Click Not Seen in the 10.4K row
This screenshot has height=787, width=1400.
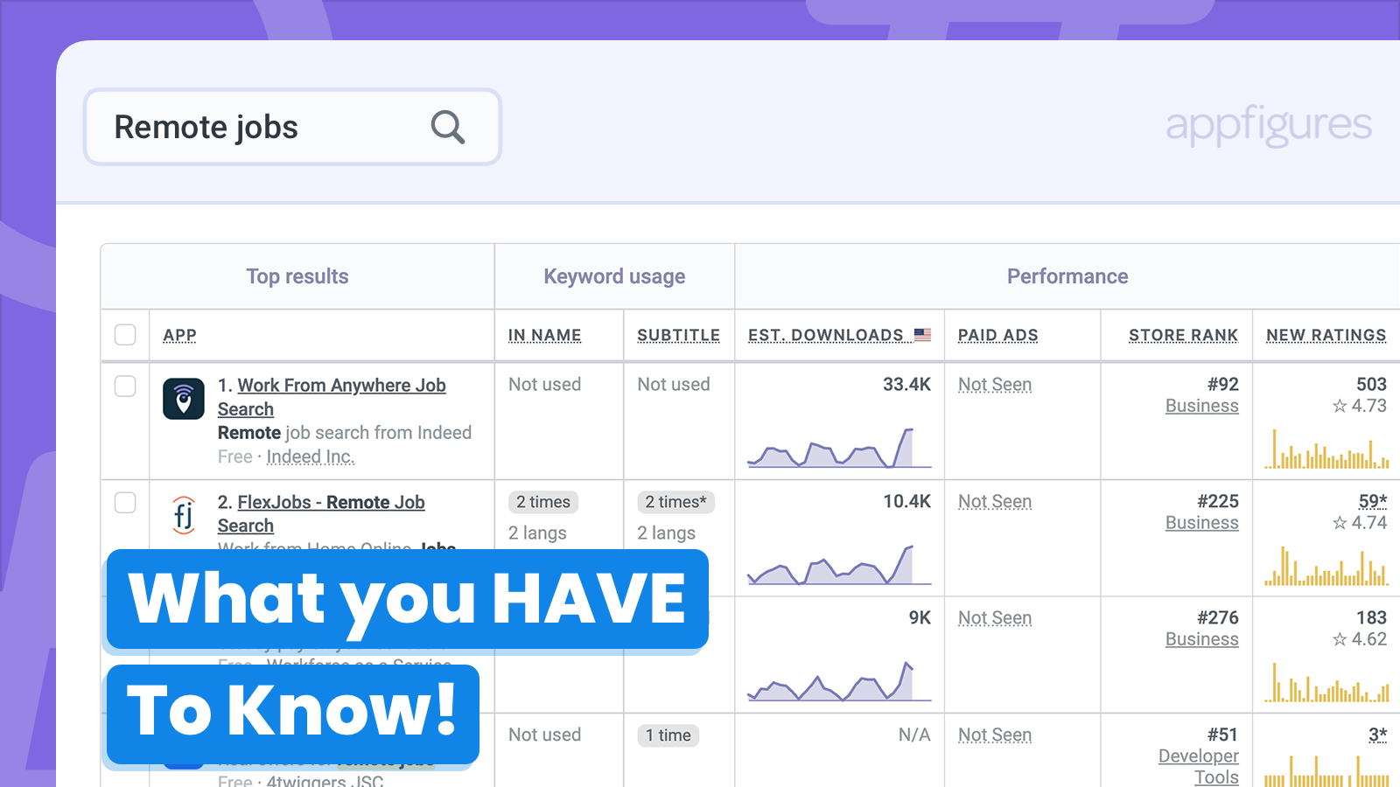tap(995, 502)
